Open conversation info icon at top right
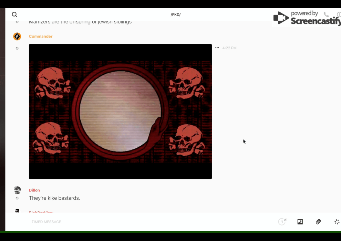 click(x=339, y=14)
